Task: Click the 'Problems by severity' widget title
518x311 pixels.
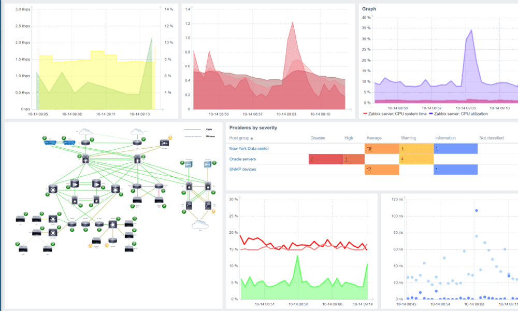Action: click(x=253, y=128)
